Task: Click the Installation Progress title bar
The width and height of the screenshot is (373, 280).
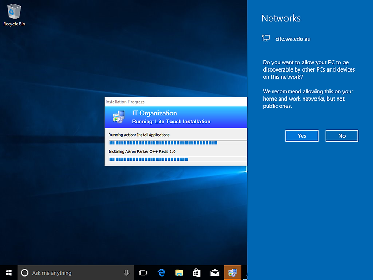Action: click(x=176, y=102)
